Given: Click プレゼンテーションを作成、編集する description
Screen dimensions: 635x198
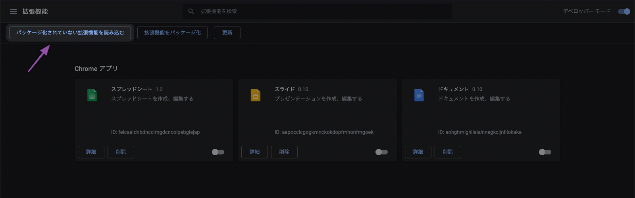Looking at the screenshot, I should 318,99.
